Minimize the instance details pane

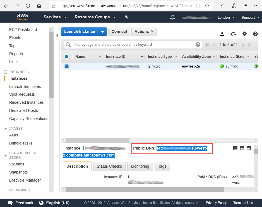point(235,148)
